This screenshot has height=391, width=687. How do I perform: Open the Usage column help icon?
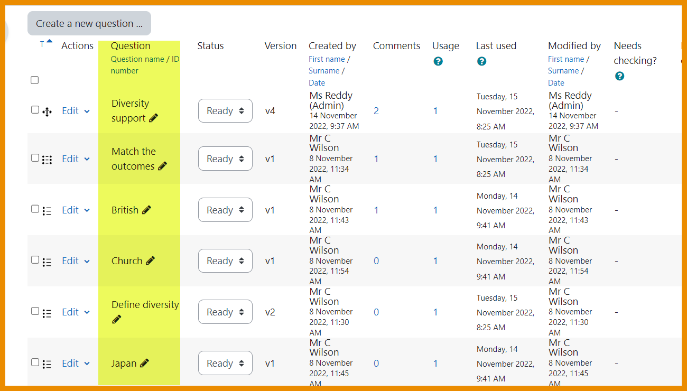pyautogui.click(x=438, y=61)
